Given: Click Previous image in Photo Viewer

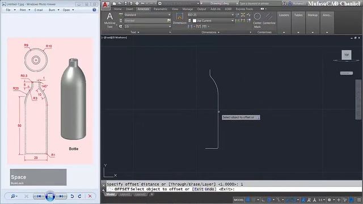Looking at the screenshot, I should [x=39, y=196].
